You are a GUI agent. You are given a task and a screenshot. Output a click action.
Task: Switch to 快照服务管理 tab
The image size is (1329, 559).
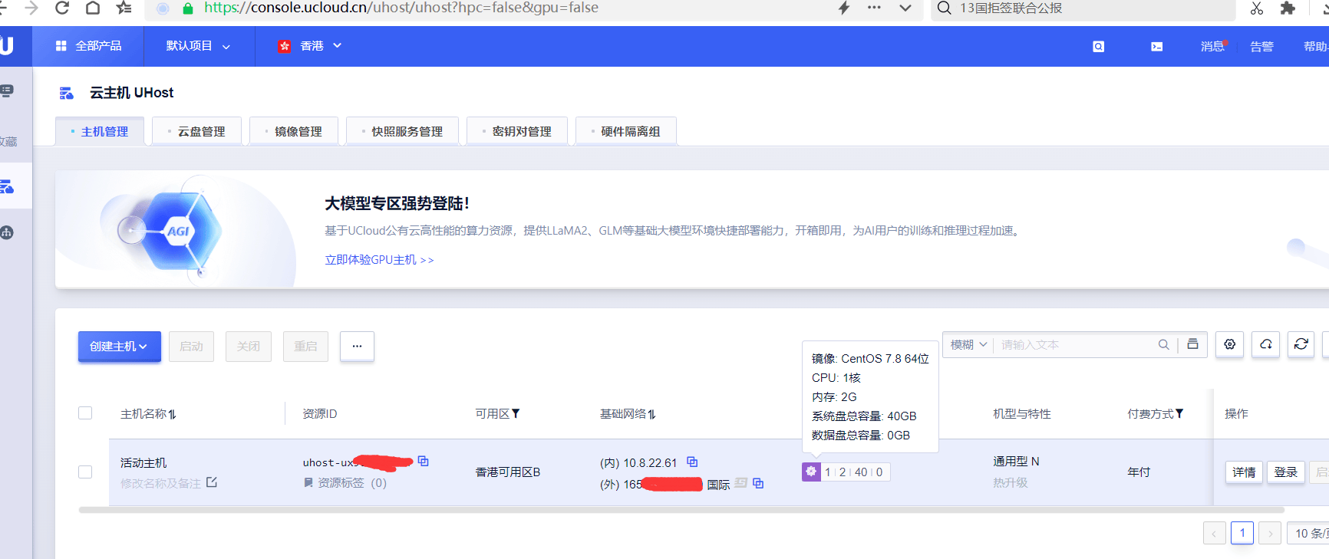tap(402, 131)
